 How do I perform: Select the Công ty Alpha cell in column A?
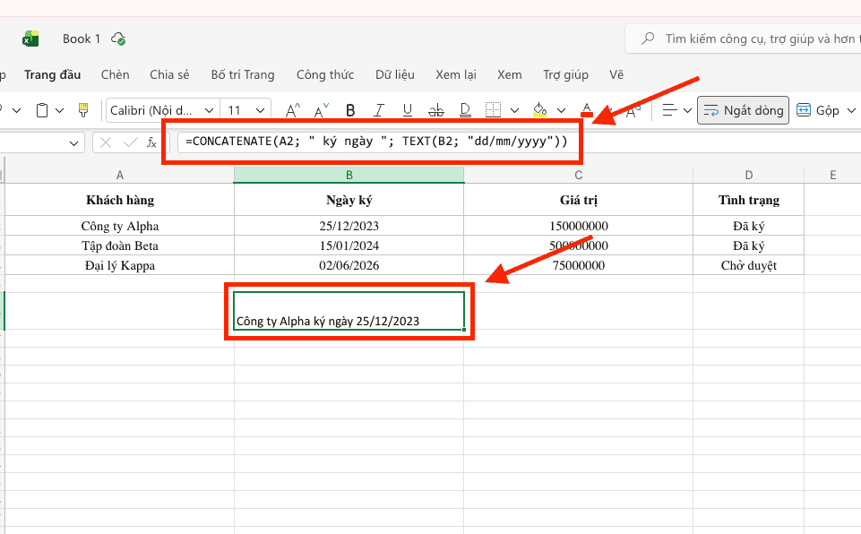click(120, 226)
